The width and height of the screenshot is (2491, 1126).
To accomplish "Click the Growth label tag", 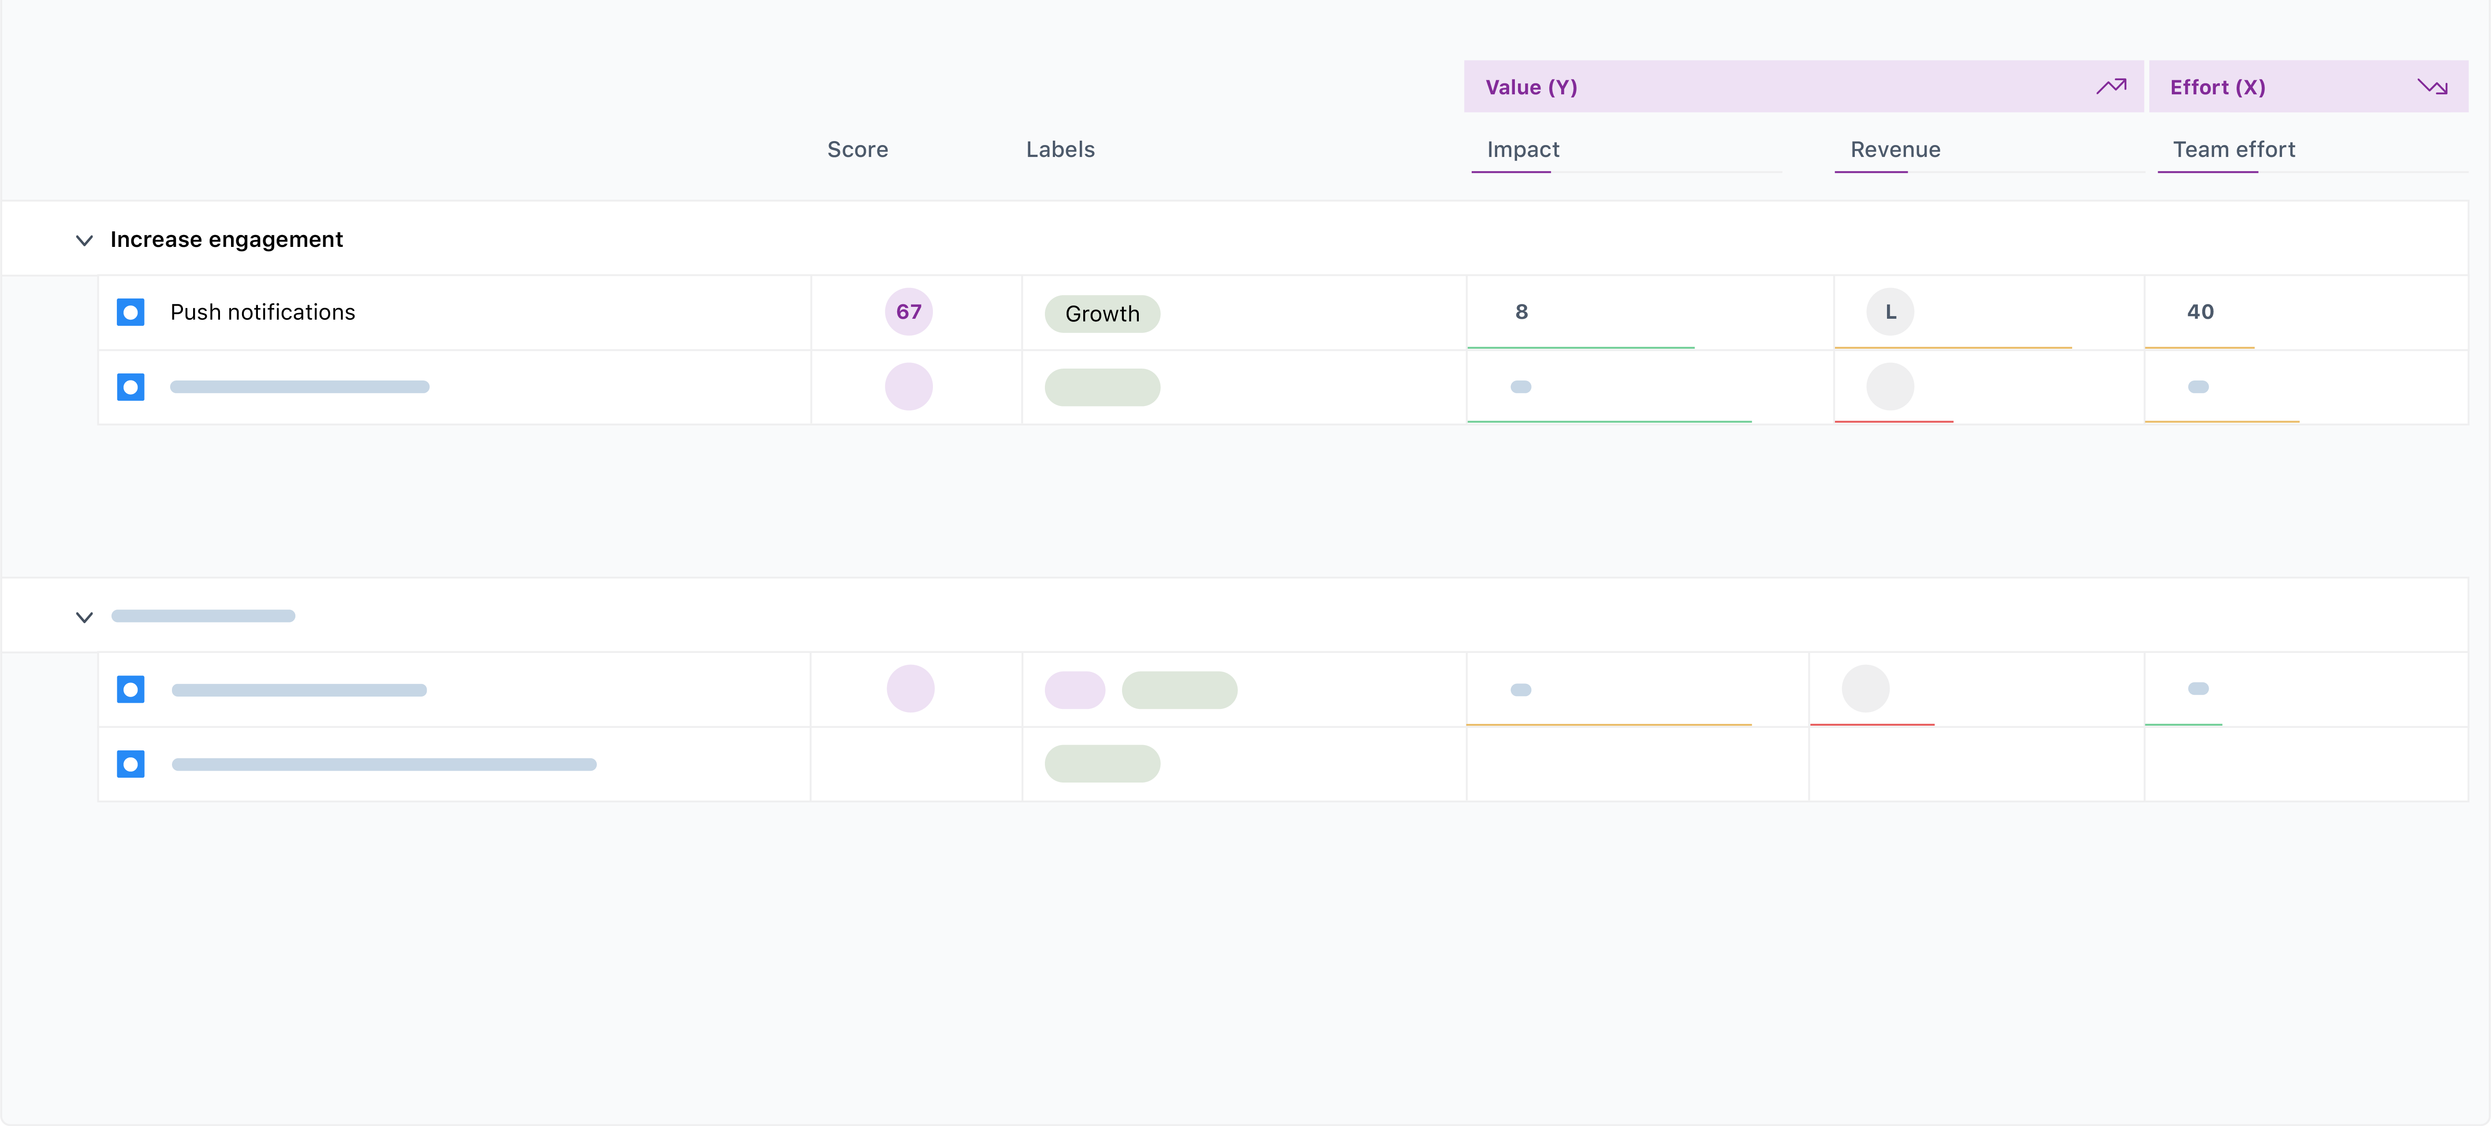I will 1101,314.
